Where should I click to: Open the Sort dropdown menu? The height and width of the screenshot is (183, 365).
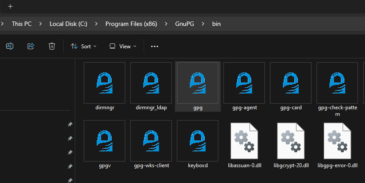coord(83,46)
